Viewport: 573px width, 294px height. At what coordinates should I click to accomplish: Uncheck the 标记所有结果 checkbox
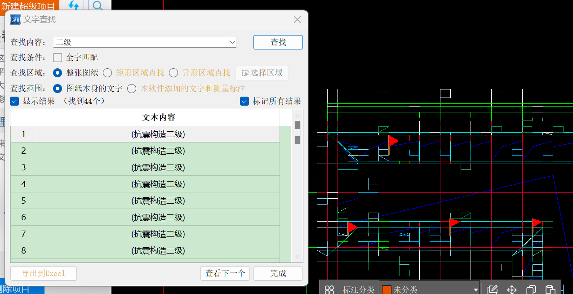point(244,101)
